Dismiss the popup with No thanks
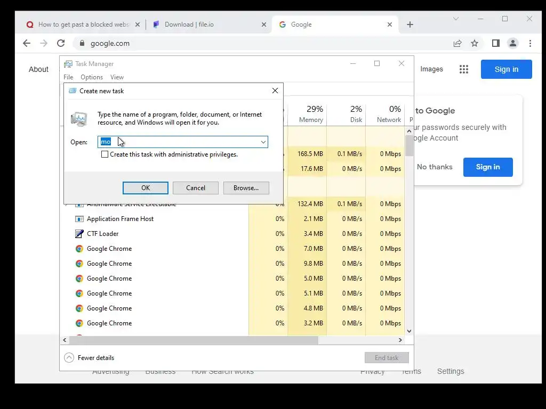This screenshot has width=546, height=409. (435, 167)
